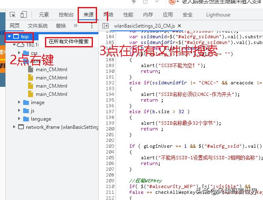
Task: Switch to the 来源 tab
Action: [x=88, y=15]
